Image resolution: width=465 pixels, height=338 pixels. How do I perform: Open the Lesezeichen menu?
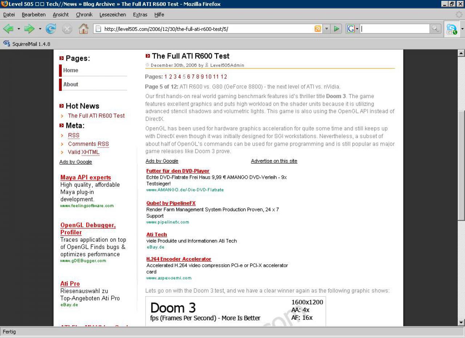coord(113,15)
